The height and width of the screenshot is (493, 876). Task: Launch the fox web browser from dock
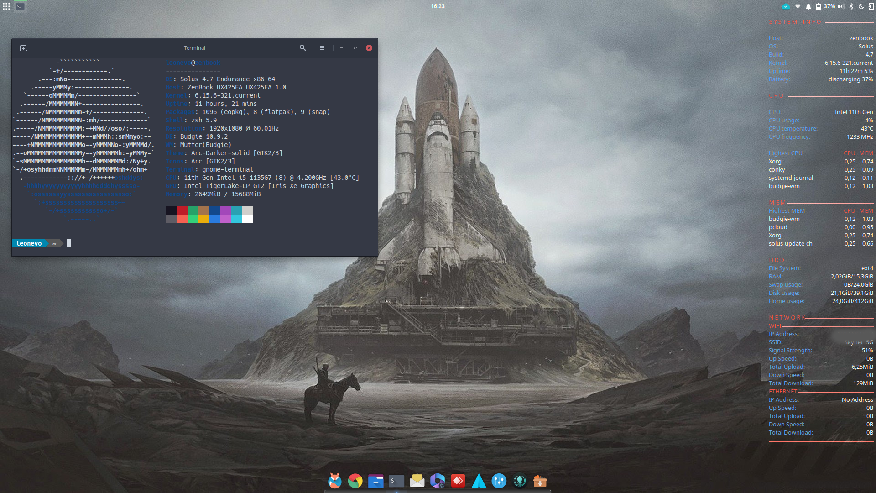pyautogui.click(x=335, y=481)
